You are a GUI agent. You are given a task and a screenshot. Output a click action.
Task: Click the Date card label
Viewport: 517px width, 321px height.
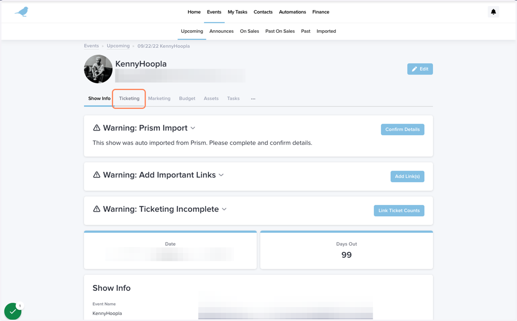[x=170, y=244]
